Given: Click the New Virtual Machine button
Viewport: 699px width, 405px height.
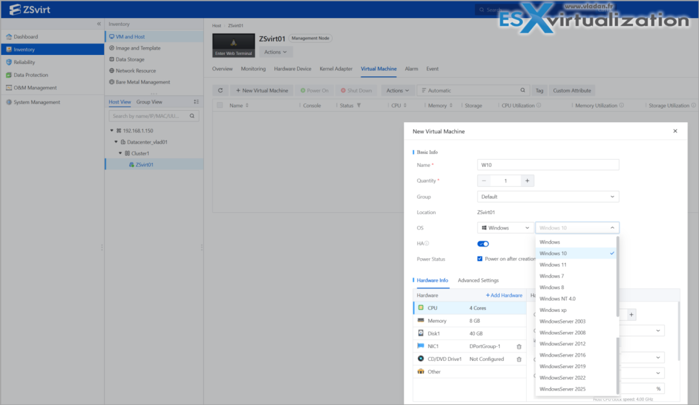Looking at the screenshot, I should (x=262, y=91).
